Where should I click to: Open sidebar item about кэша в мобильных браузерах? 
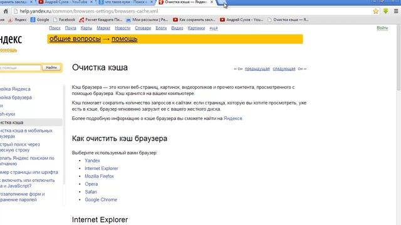(x=26, y=133)
